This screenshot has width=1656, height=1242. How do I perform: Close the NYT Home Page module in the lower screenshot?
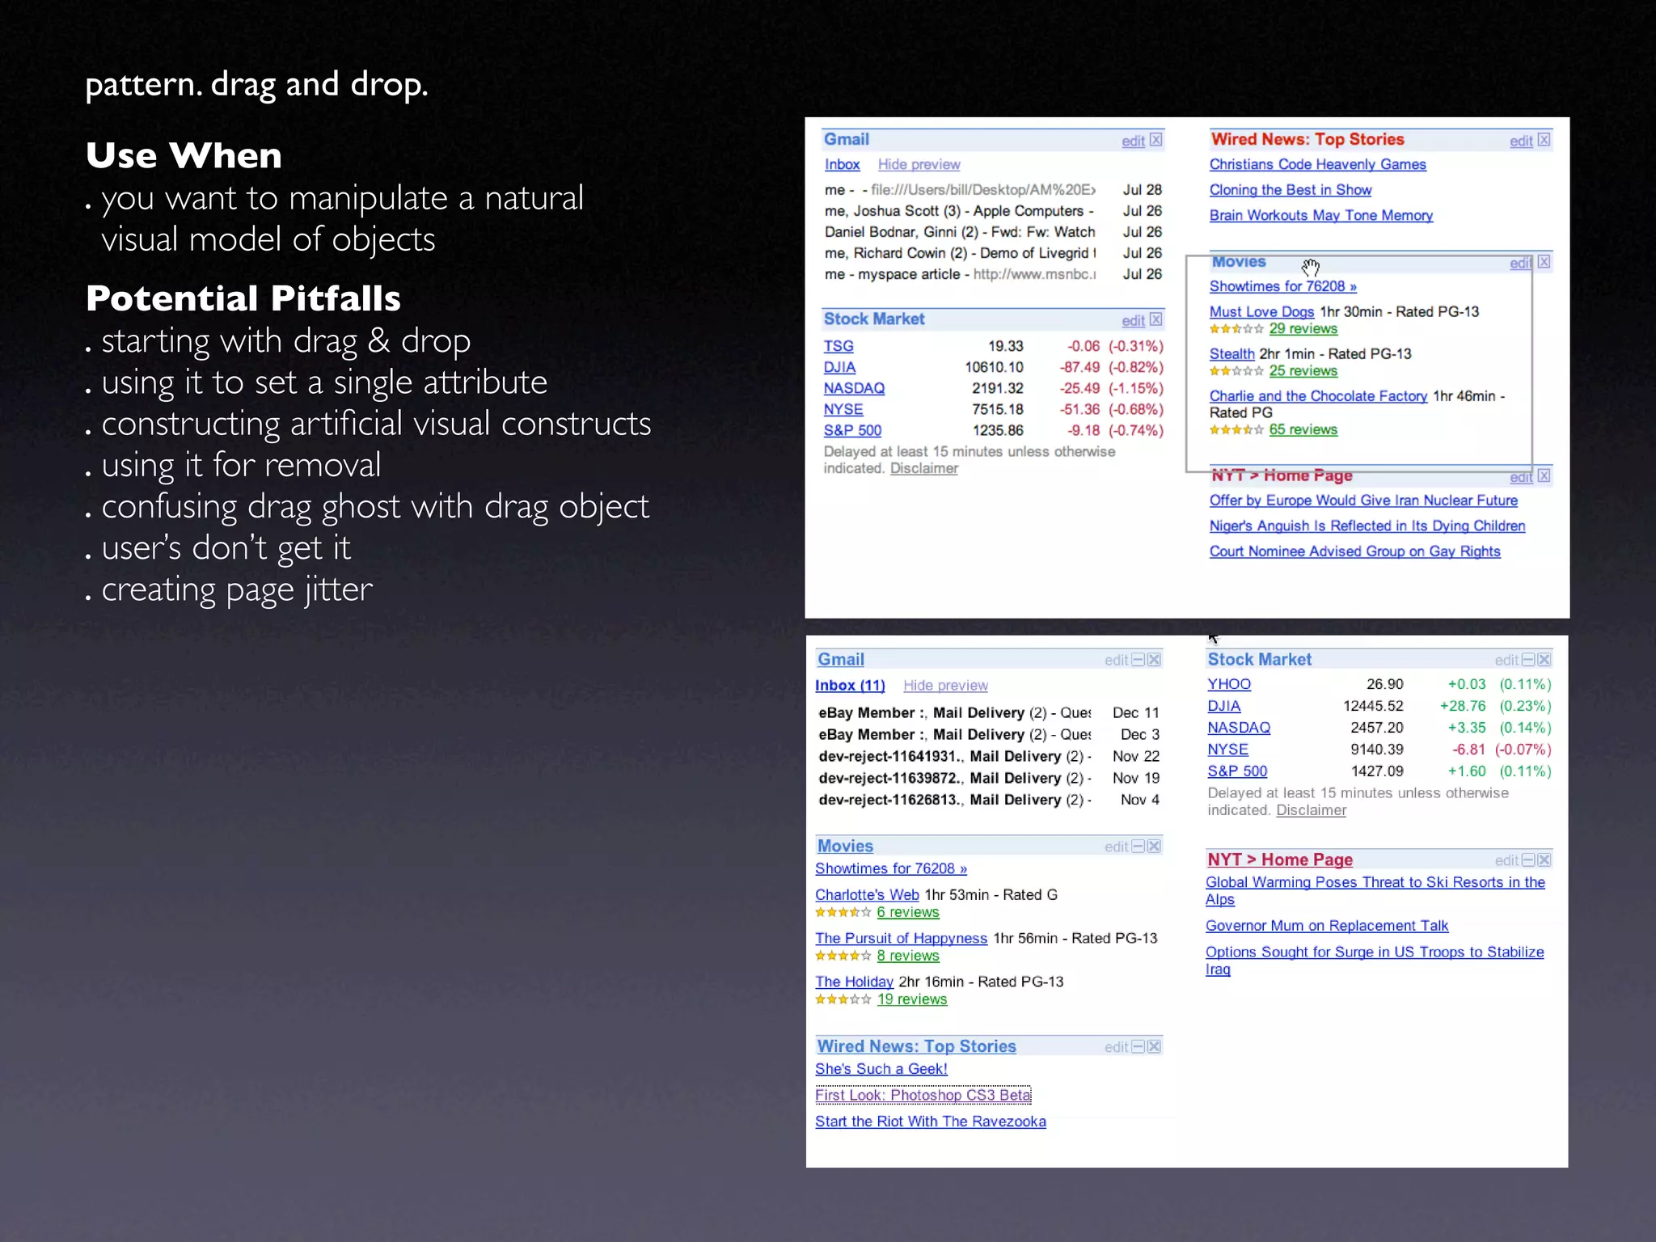point(1544,860)
